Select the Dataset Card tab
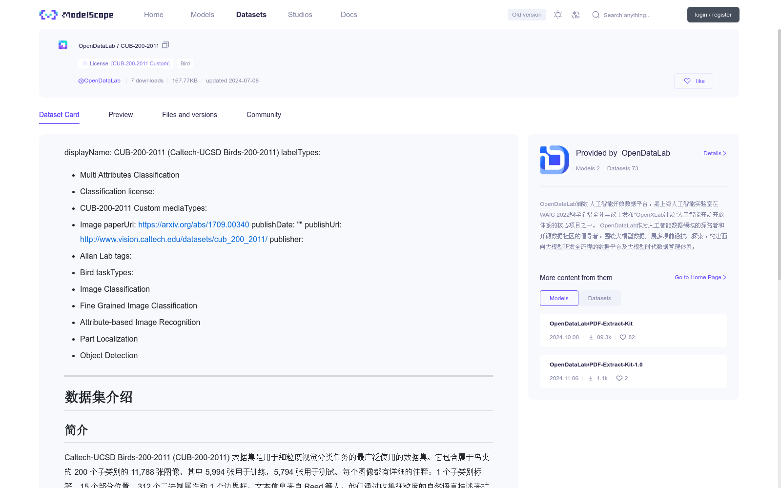Viewport: 781px width, 488px height. 59,115
